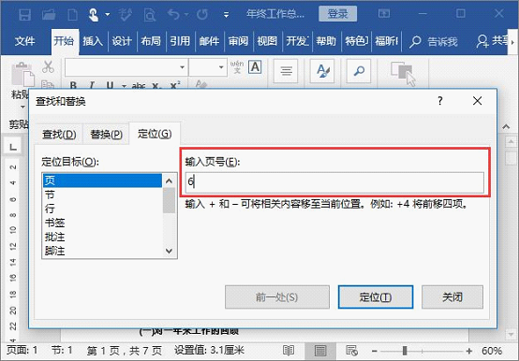The image size is (519, 361).
Task: Click the Web Layout view icon
Action: tap(351, 351)
